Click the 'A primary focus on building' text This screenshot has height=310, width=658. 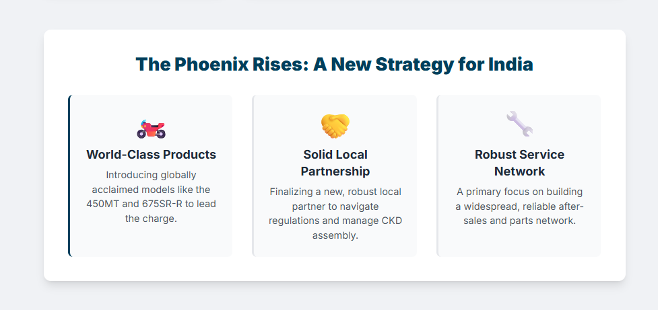click(519, 192)
